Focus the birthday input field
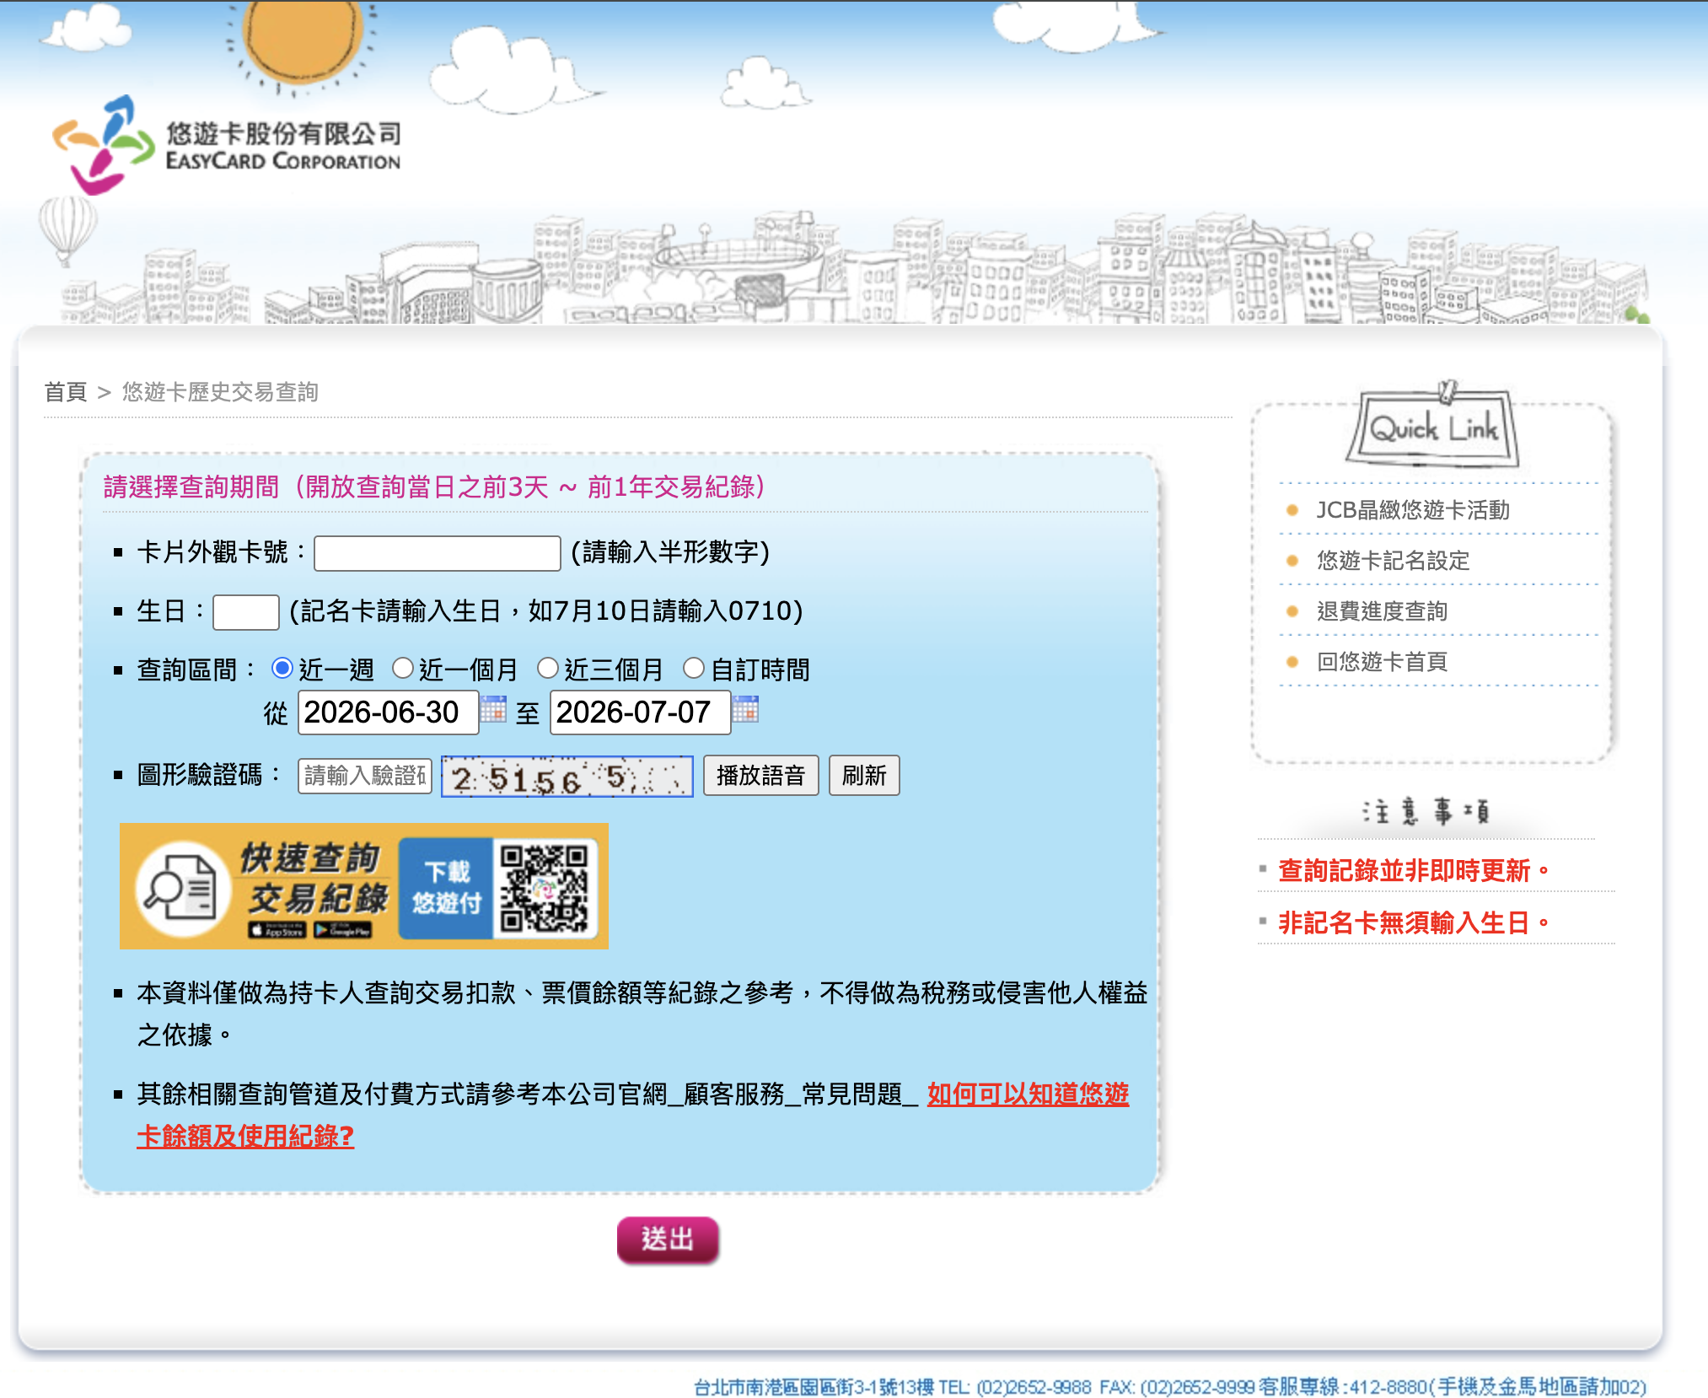Image resolution: width=1708 pixels, height=1398 pixels. 246,612
